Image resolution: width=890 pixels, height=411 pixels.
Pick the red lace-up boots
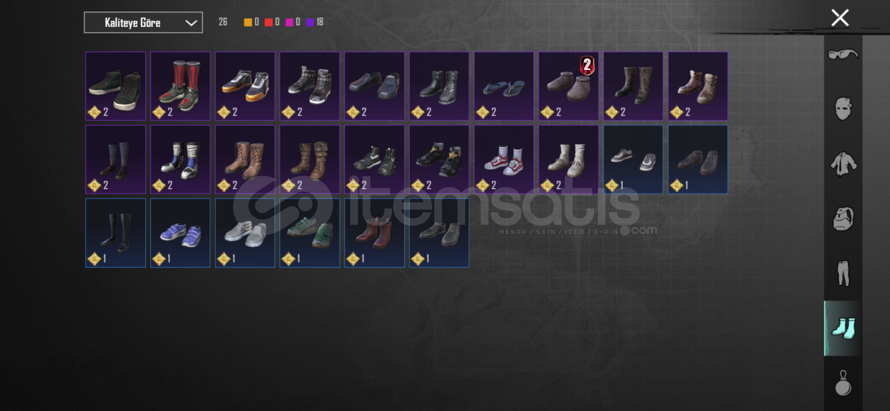pos(374,233)
